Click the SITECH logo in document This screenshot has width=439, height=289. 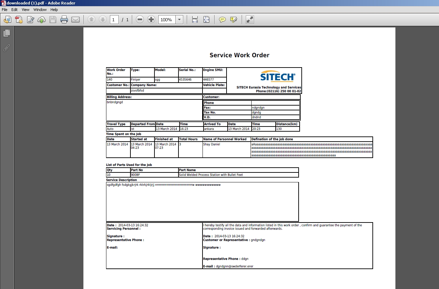[x=277, y=76]
